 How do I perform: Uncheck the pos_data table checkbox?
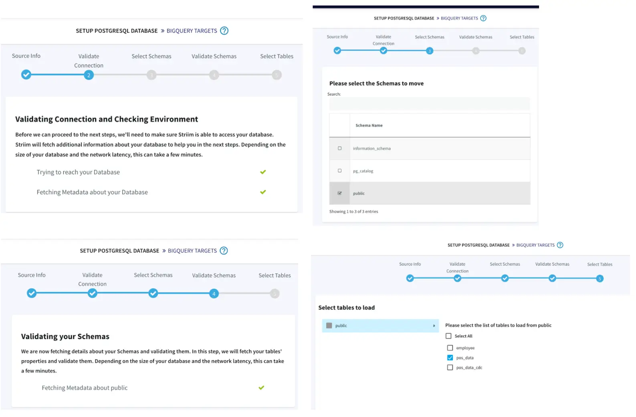point(450,358)
